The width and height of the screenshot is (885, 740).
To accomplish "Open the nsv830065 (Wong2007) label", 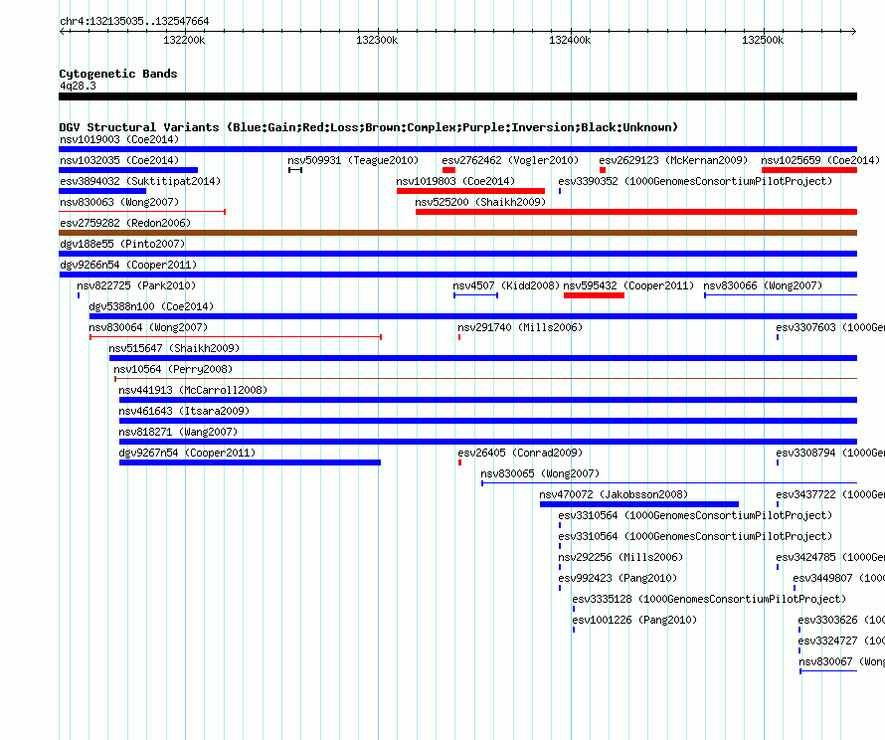I will click(540, 473).
